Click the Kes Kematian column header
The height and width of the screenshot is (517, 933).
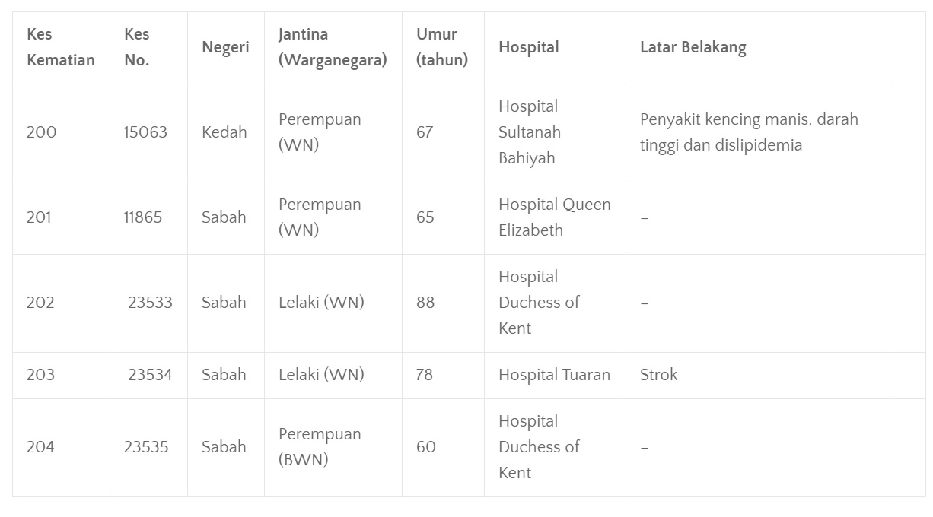click(x=61, y=47)
